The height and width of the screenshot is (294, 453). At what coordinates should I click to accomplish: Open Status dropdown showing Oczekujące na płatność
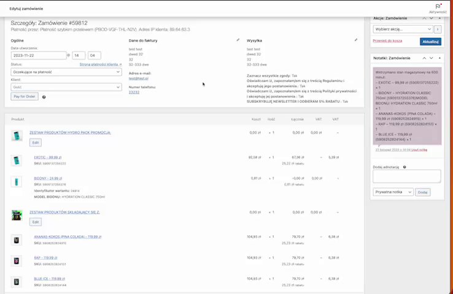[x=66, y=72]
